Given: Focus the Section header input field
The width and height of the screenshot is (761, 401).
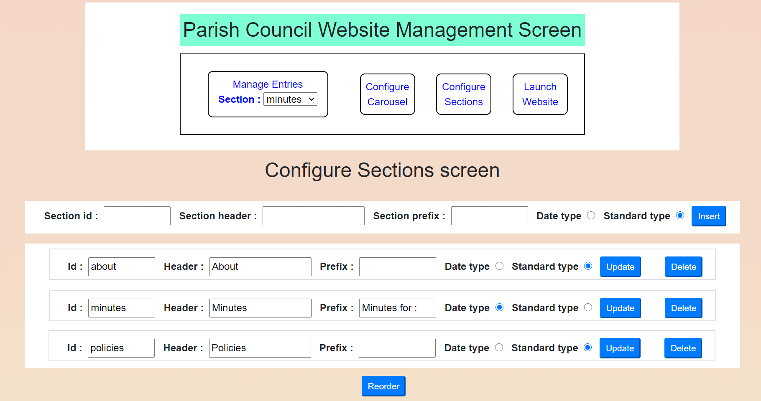Looking at the screenshot, I should pos(314,216).
